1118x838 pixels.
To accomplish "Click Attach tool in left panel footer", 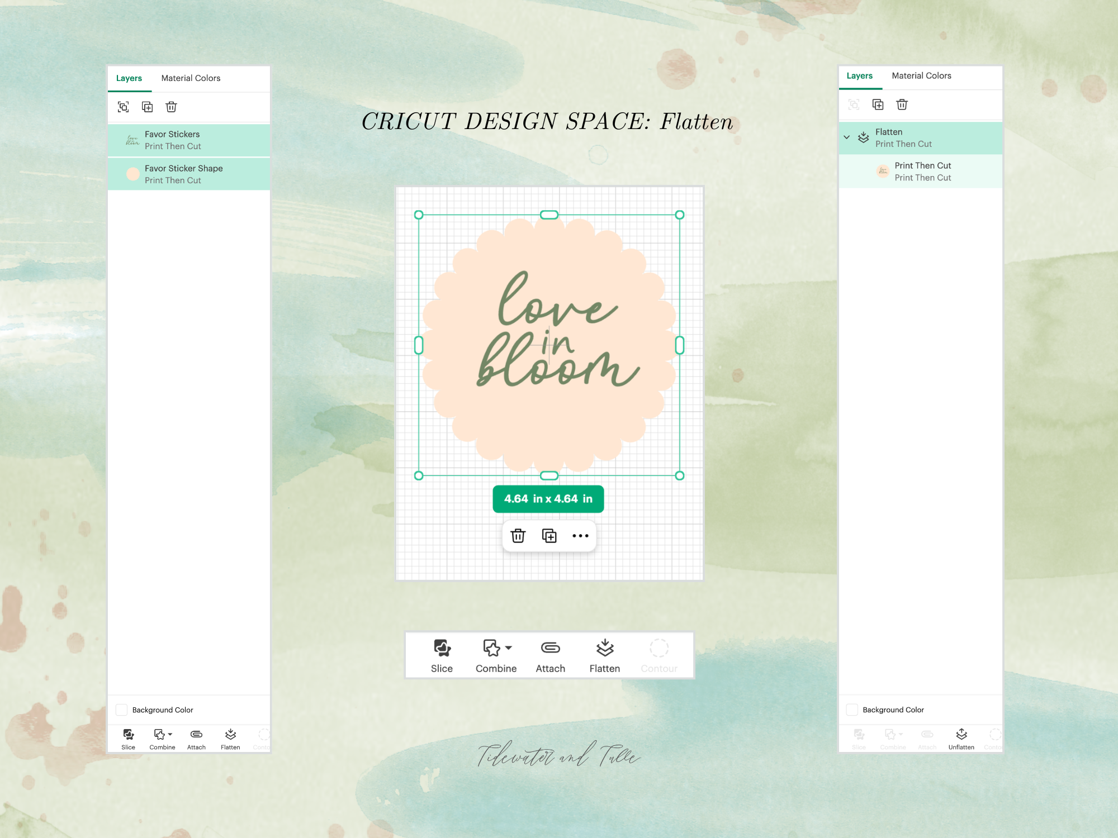I will [x=196, y=739].
